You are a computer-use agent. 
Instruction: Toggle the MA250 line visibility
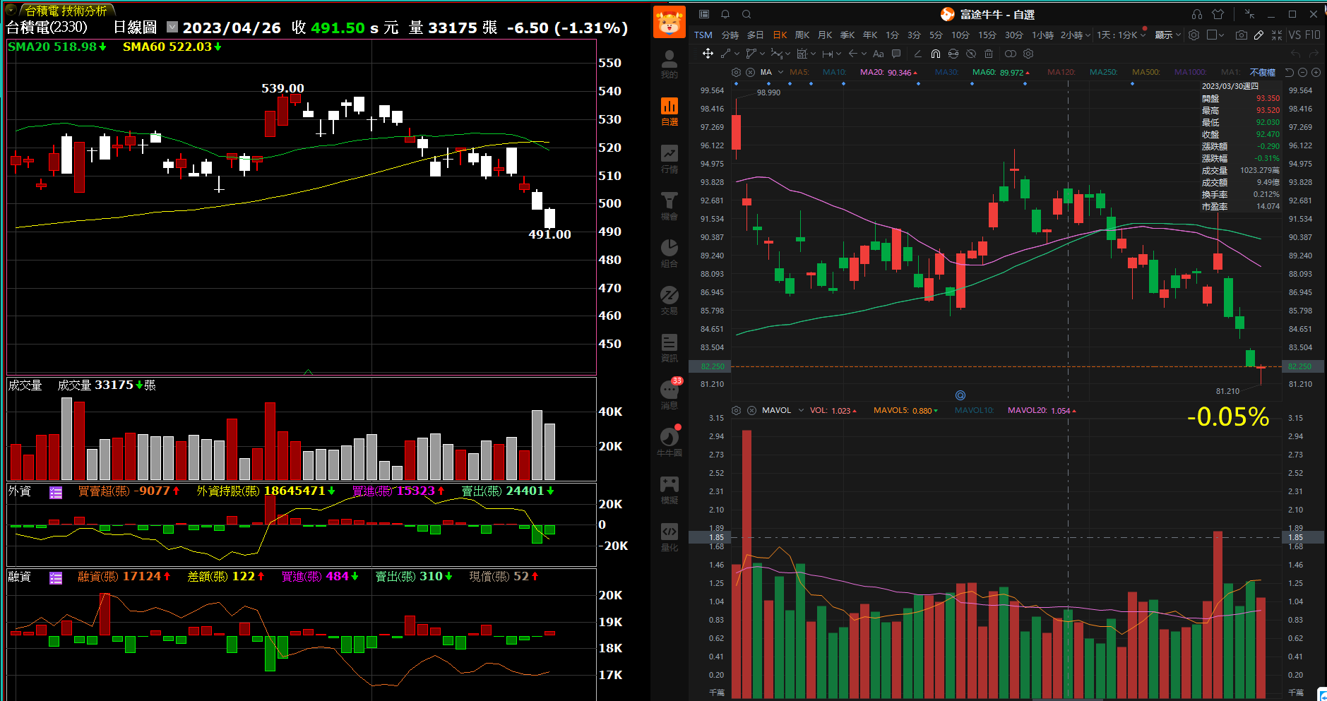click(x=1103, y=72)
